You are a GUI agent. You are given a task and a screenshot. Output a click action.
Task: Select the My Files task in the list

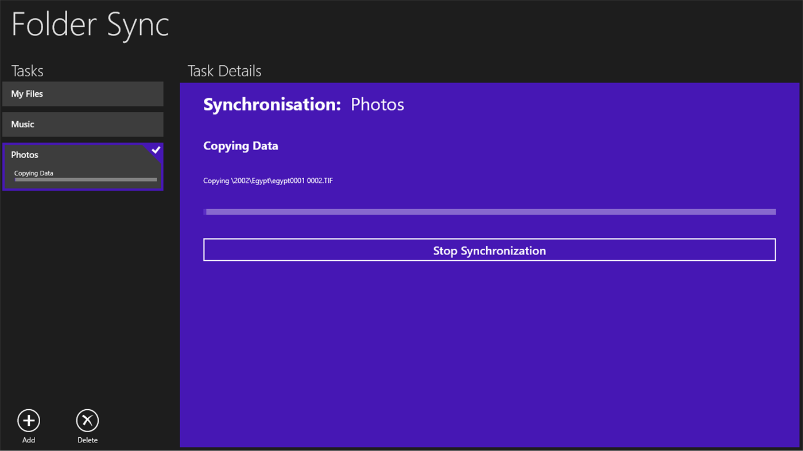pos(82,93)
